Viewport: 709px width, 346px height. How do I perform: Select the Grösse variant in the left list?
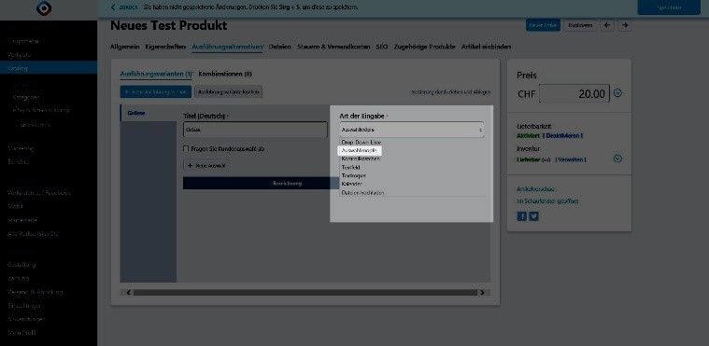click(x=149, y=113)
